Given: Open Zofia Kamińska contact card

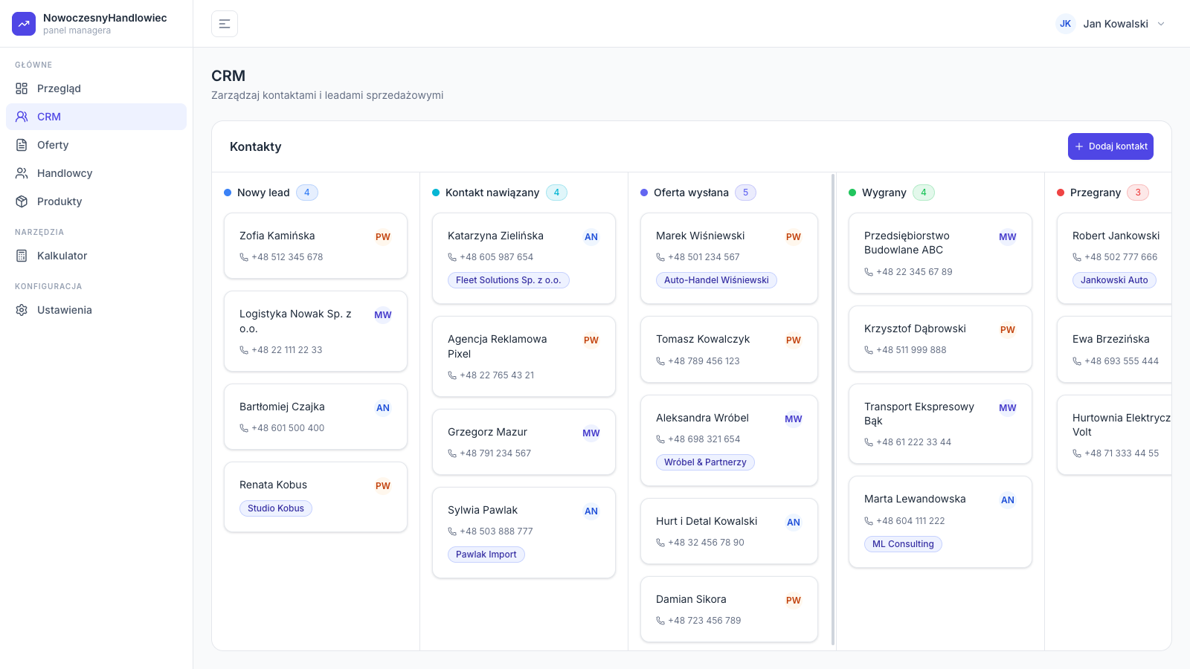Looking at the screenshot, I should tap(315, 246).
